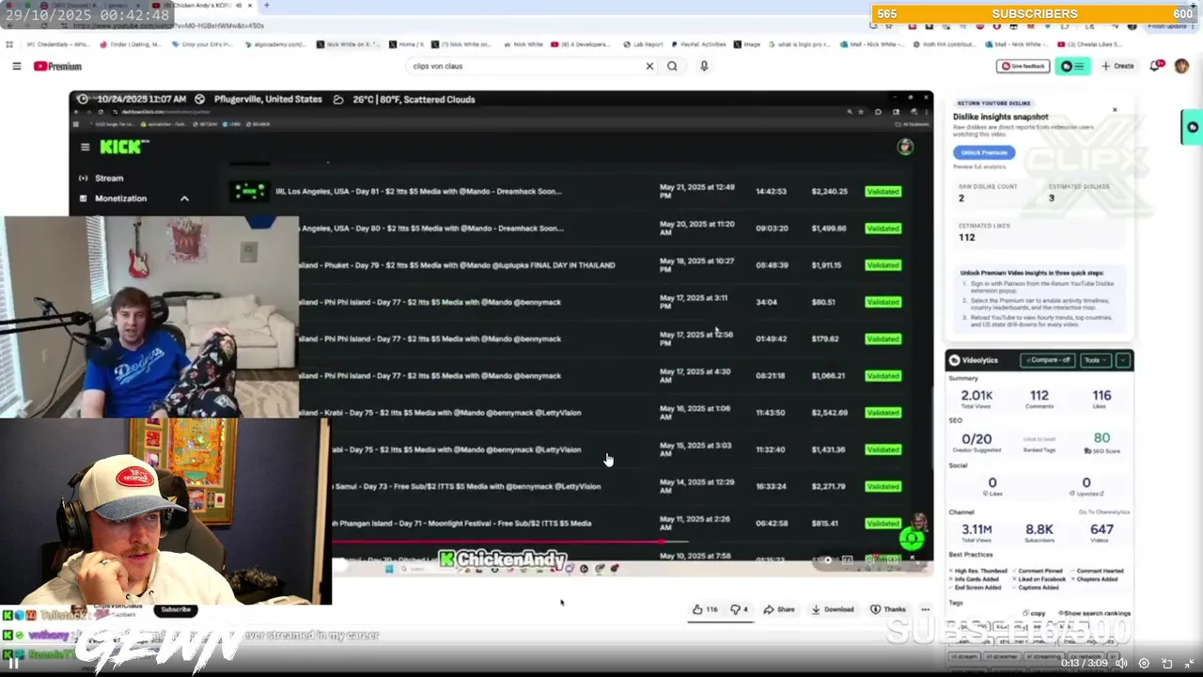Open algocademy bookmark

tap(274, 44)
